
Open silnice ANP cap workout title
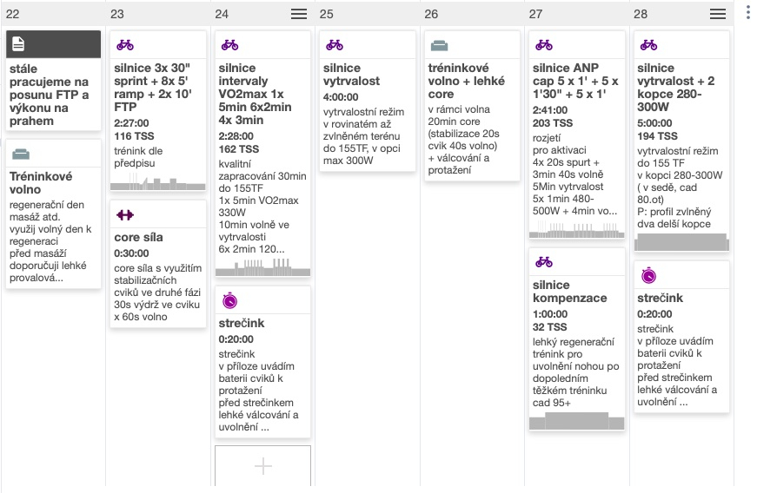[575, 81]
